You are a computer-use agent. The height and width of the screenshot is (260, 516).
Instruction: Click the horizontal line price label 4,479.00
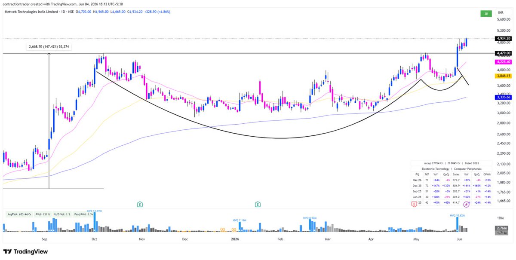[503, 53]
